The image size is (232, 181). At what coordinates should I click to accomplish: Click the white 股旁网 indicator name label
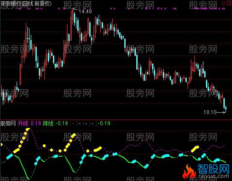tap(8, 123)
